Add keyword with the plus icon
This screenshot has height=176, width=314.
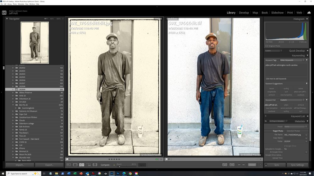pos(266,116)
